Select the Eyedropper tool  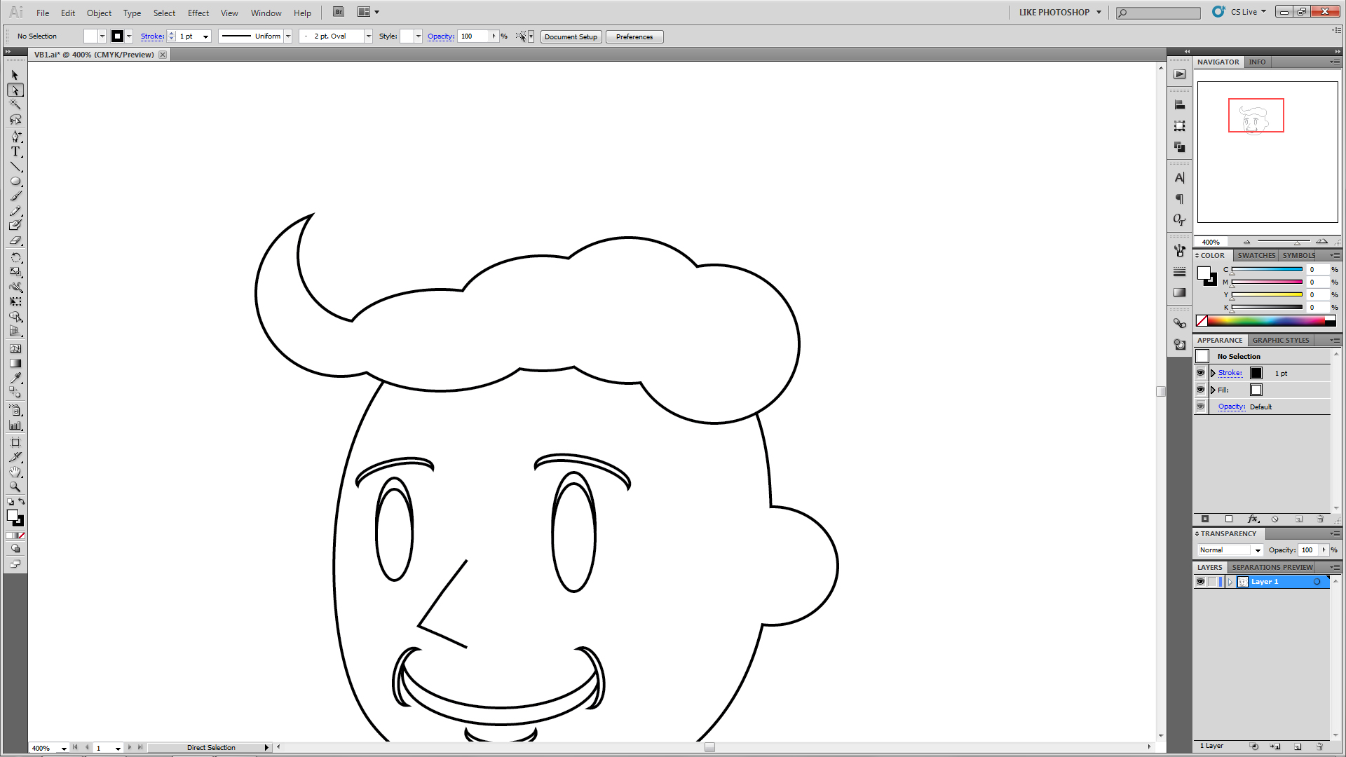click(x=15, y=378)
